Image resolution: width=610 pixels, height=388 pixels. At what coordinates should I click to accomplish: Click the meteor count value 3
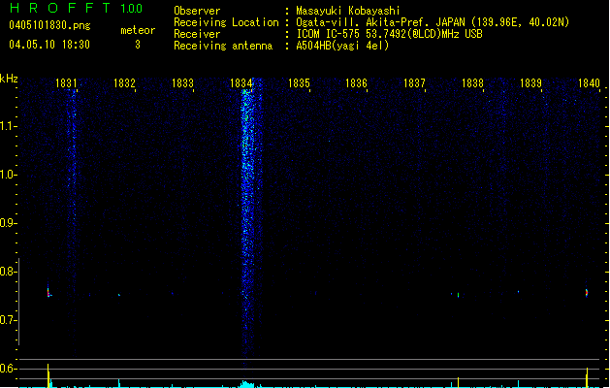(x=138, y=45)
